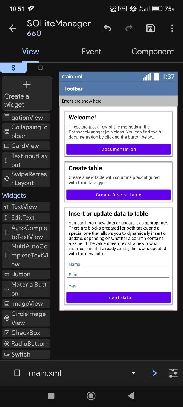Screen dimensions: 183x407
Task: Switch to the Event tab
Action: (x=91, y=51)
